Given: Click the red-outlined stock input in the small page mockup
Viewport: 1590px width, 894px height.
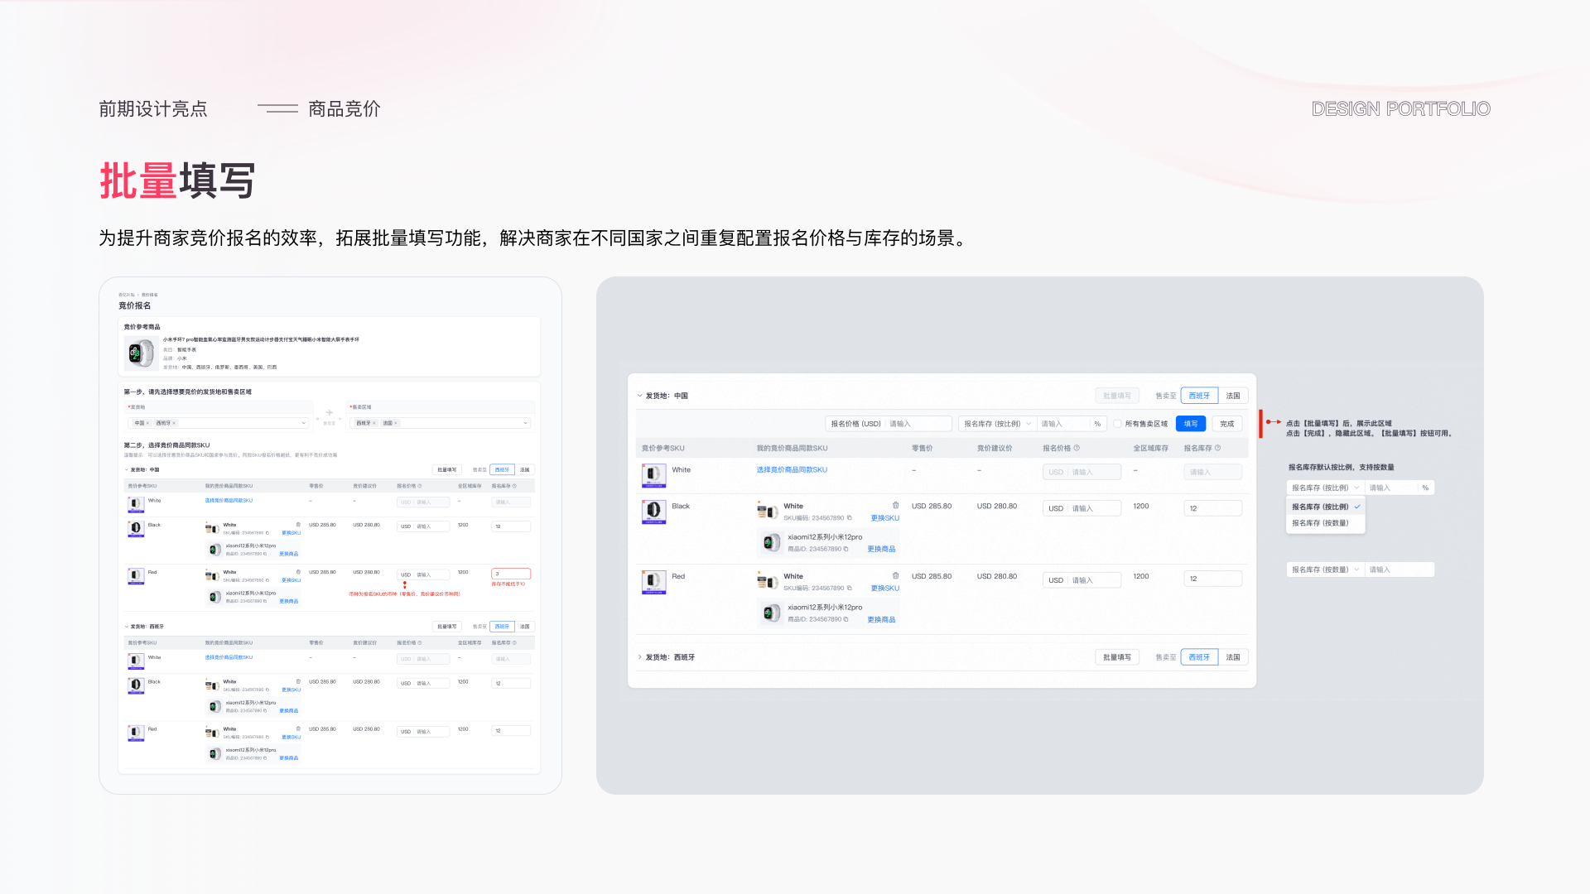Looking at the screenshot, I should [x=511, y=574].
